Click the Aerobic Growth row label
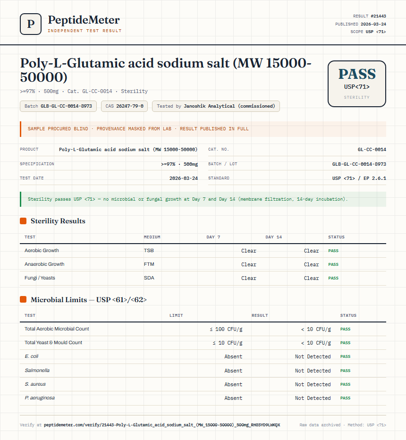 tap(42, 251)
